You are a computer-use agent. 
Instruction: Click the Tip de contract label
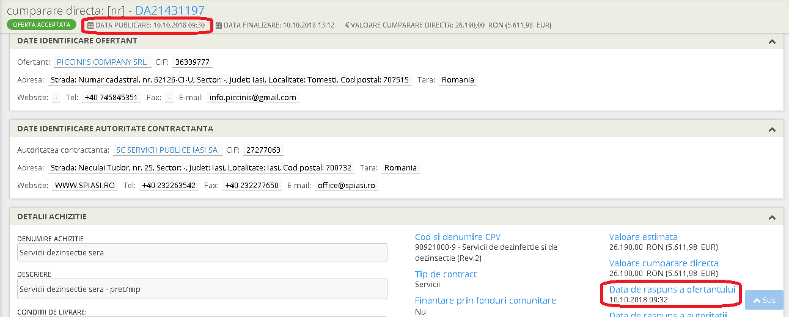446,274
